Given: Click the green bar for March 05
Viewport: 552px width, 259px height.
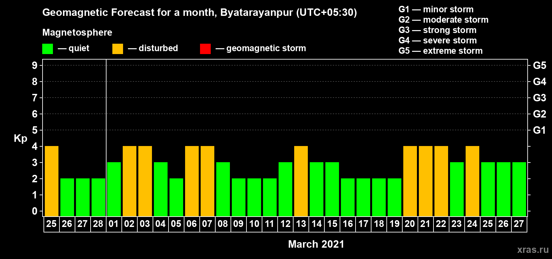Looking at the screenshot, I should (176, 197).
